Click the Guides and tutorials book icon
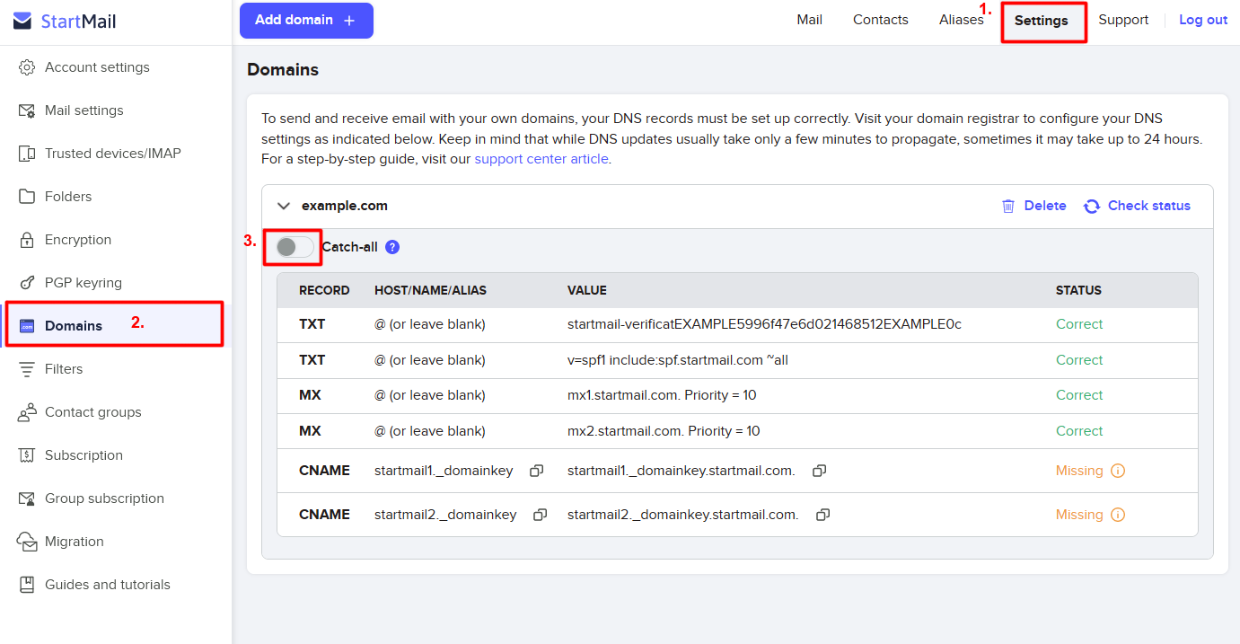The height and width of the screenshot is (644, 1240). (x=27, y=585)
